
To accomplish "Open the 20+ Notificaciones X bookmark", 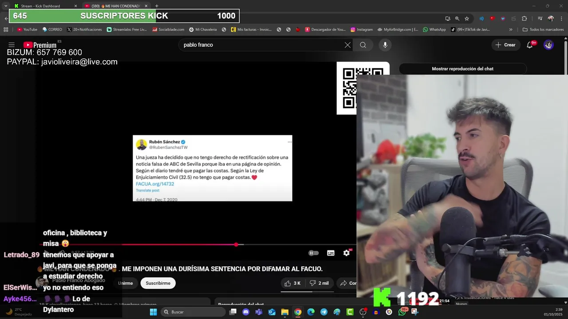I will pos(84,30).
